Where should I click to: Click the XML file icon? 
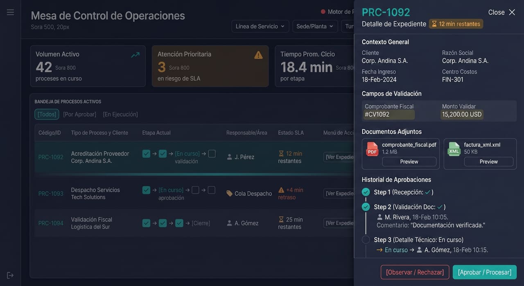[454, 149]
